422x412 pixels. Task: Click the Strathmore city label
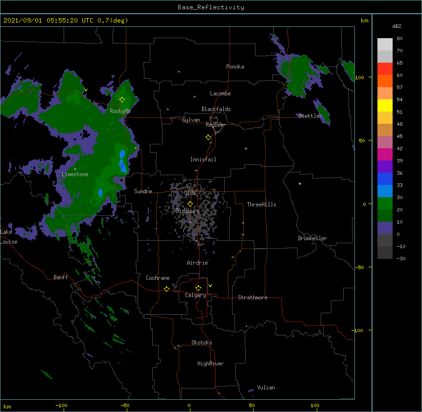253,298
